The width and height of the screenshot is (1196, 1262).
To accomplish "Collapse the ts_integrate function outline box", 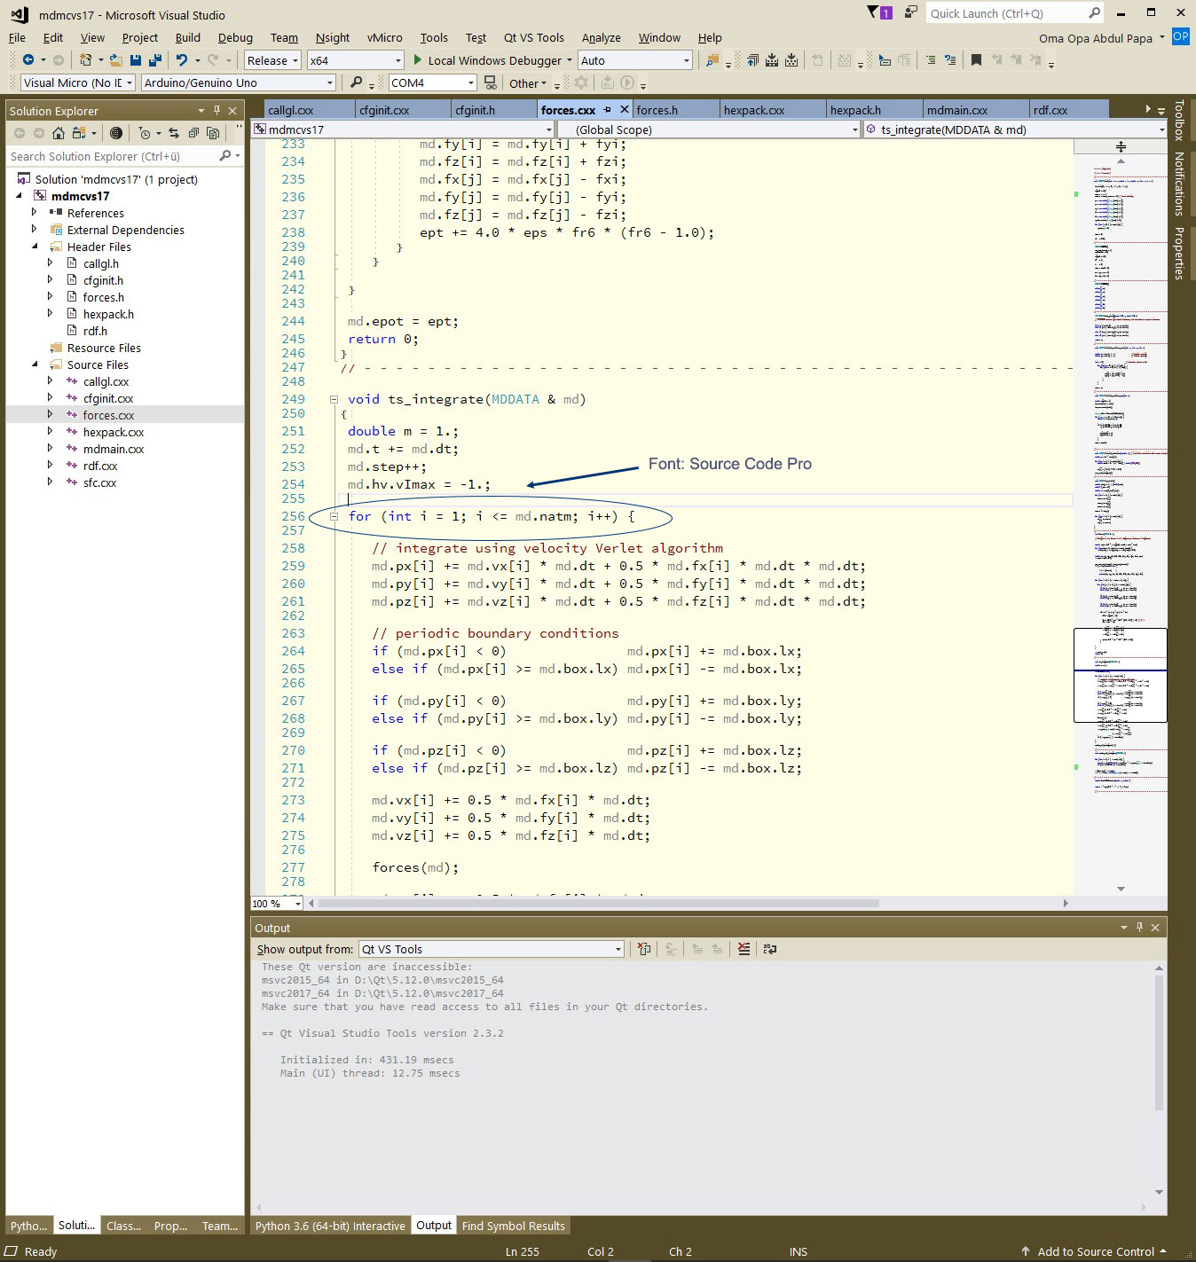I will click(x=334, y=399).
